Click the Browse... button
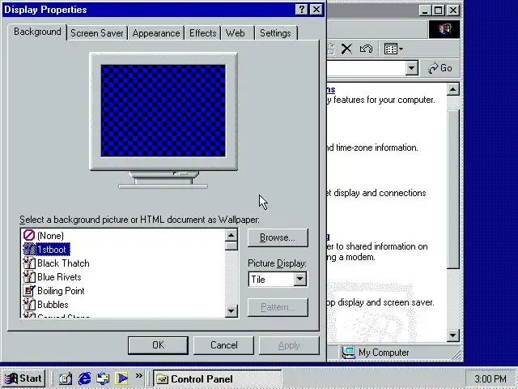The width and height of the screenshot is (518, 389). coord(278,237)
